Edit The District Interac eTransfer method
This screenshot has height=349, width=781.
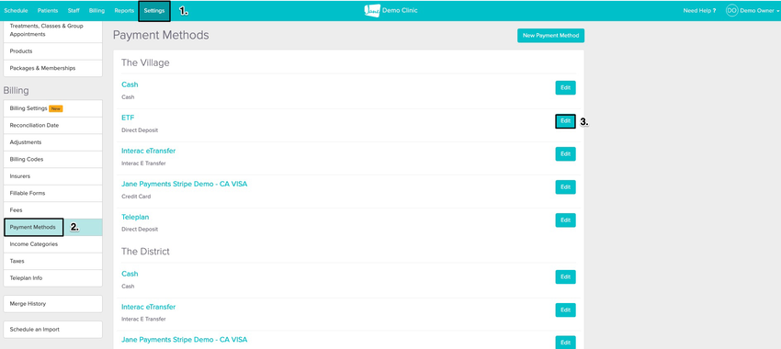(x=565, y=310)
